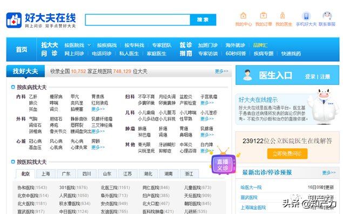
Task: Expand the 按医院找 dropdown arrow
Action: pos(89,45)
